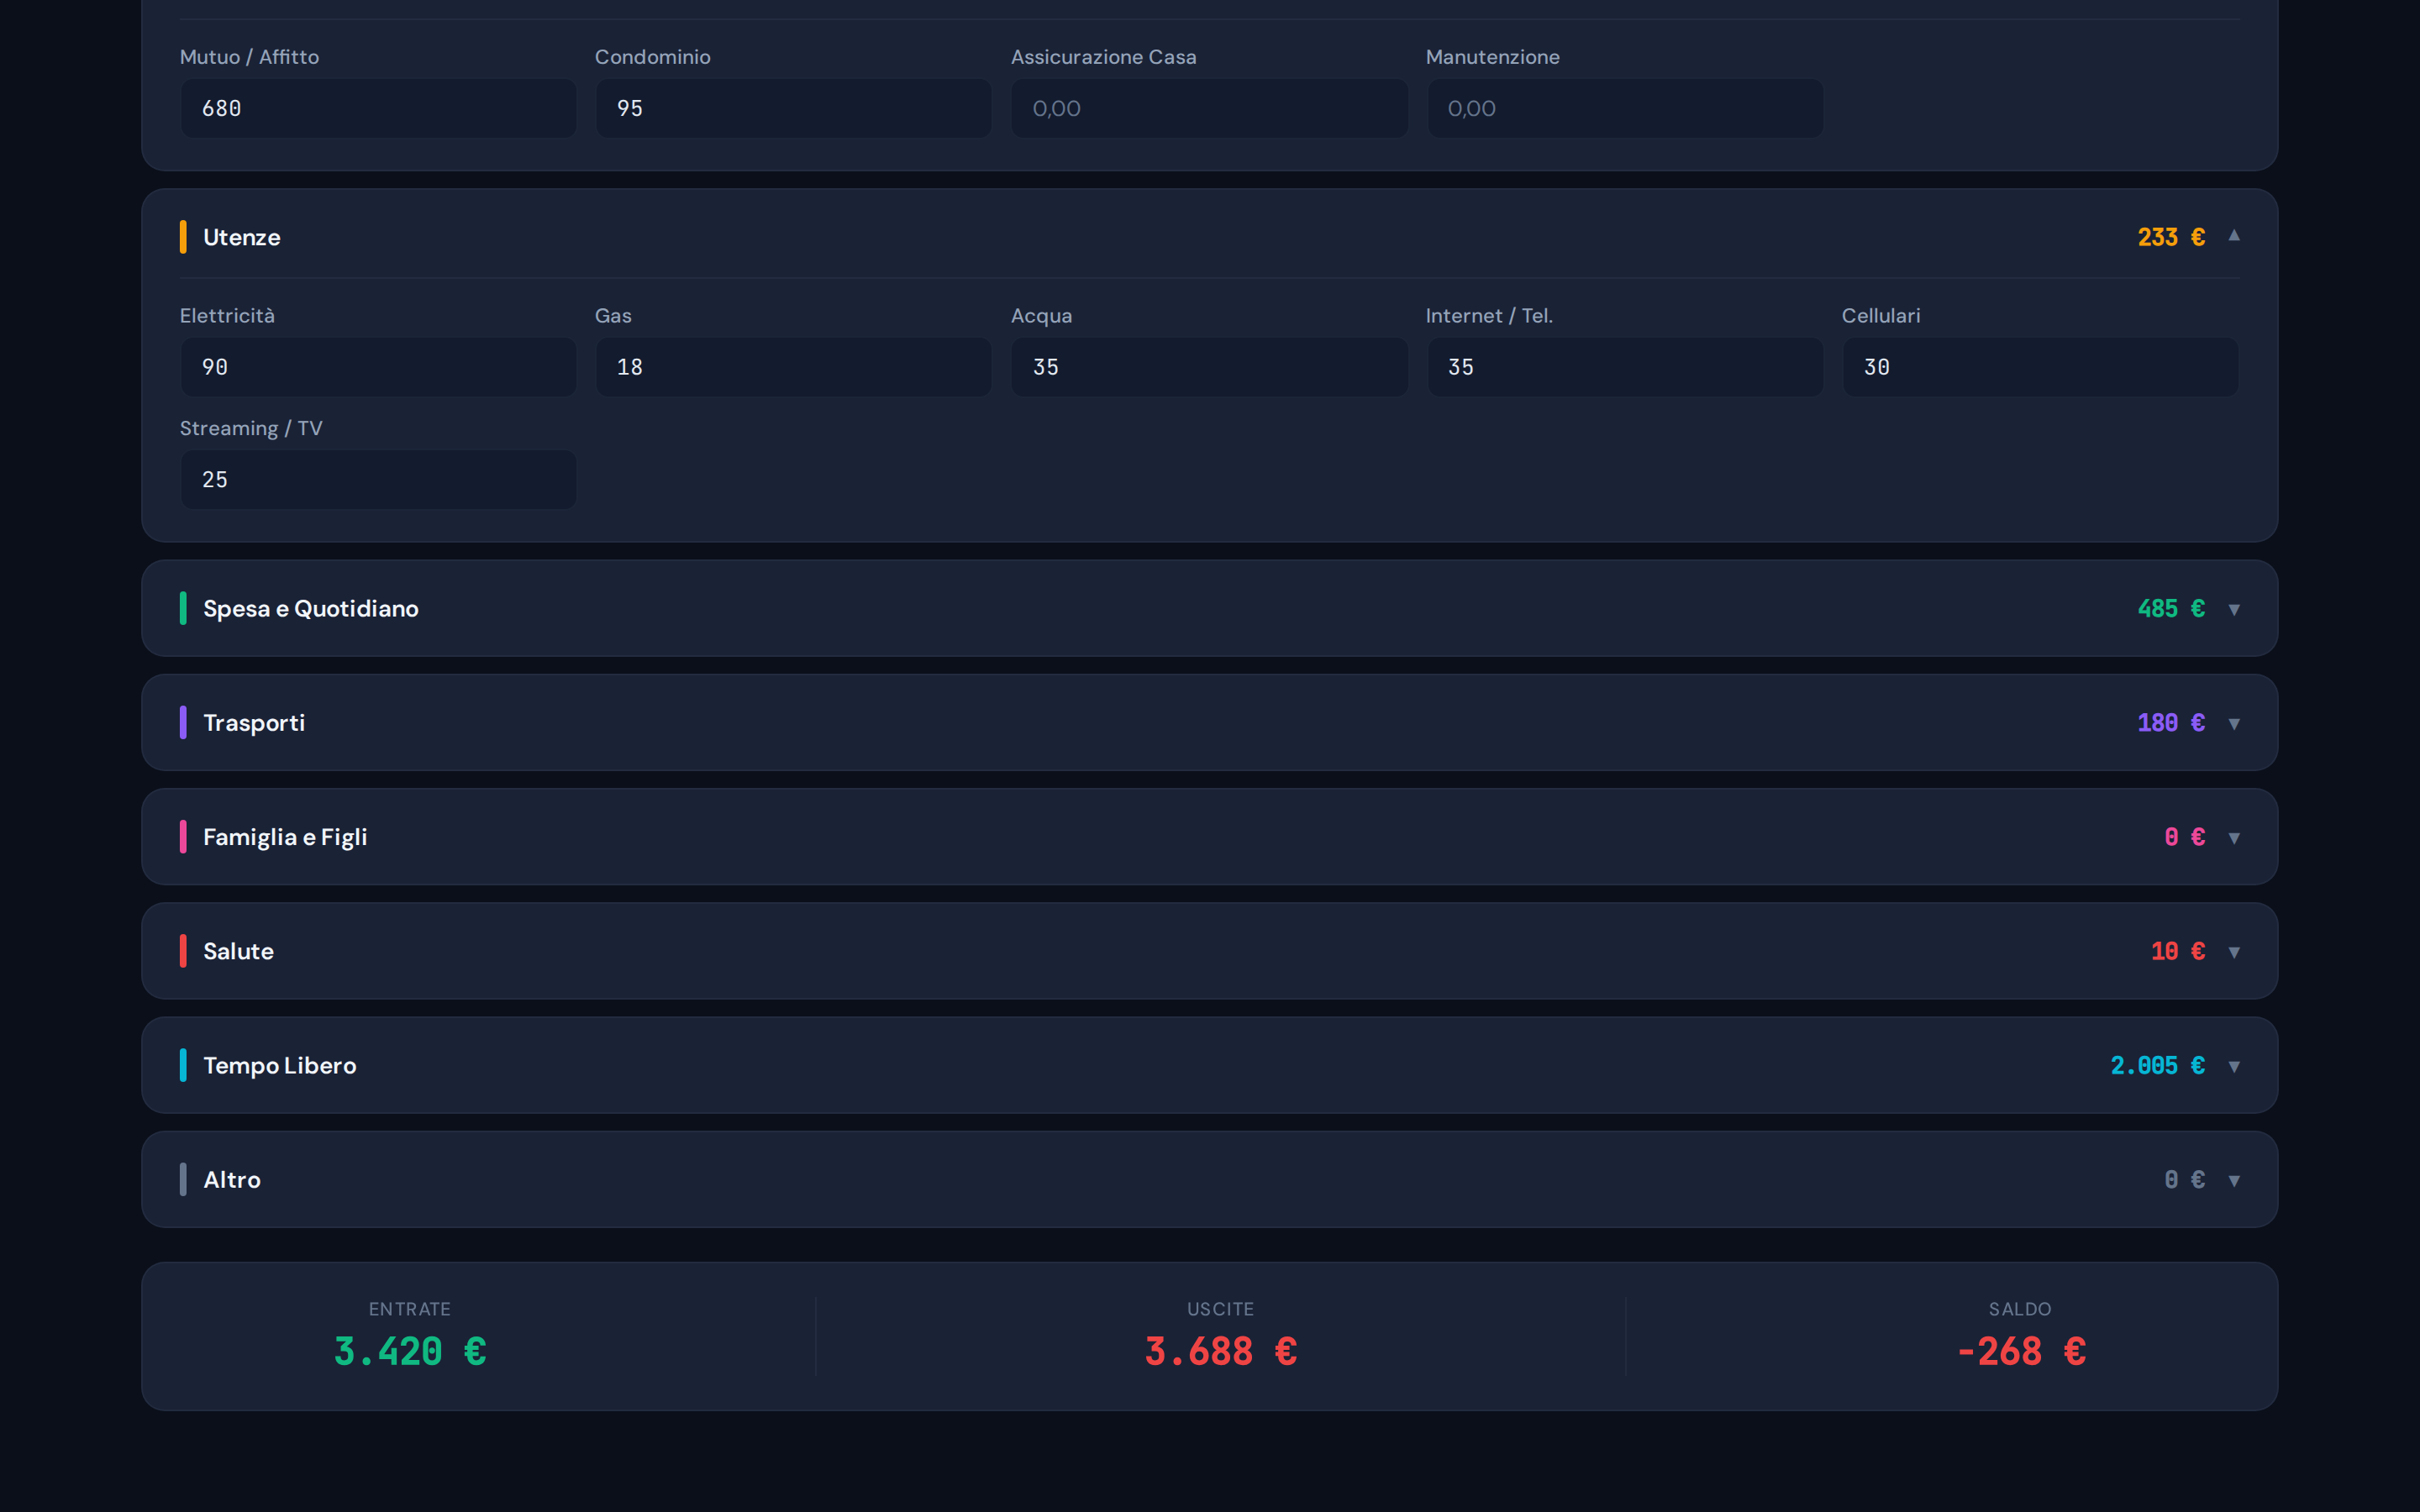Viewport: 2420px width, 1512px height.
Task: Click the USCITE summary label
Action: (1221, 1309)
